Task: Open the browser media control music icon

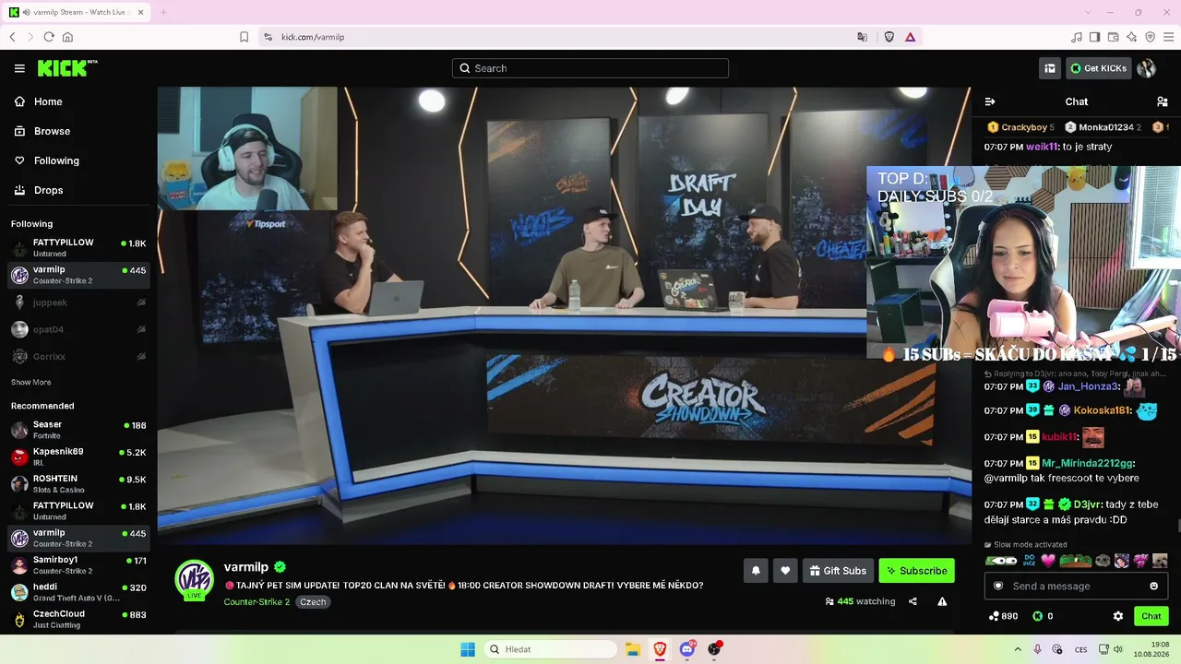Action: click(1077, 37)
